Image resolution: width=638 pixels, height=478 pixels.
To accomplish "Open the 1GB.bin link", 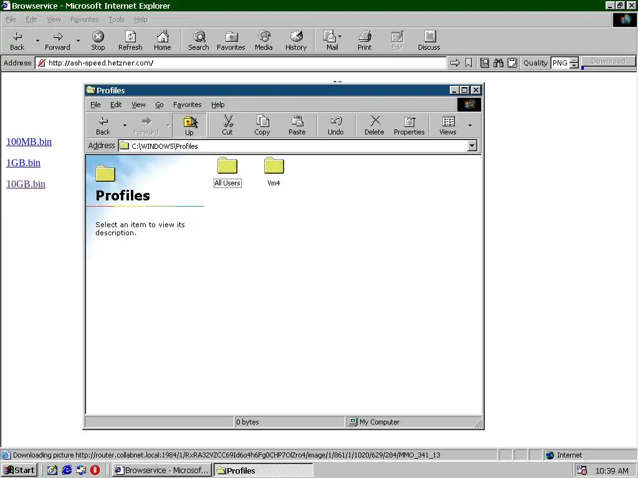I will click(x=23, y=162).
